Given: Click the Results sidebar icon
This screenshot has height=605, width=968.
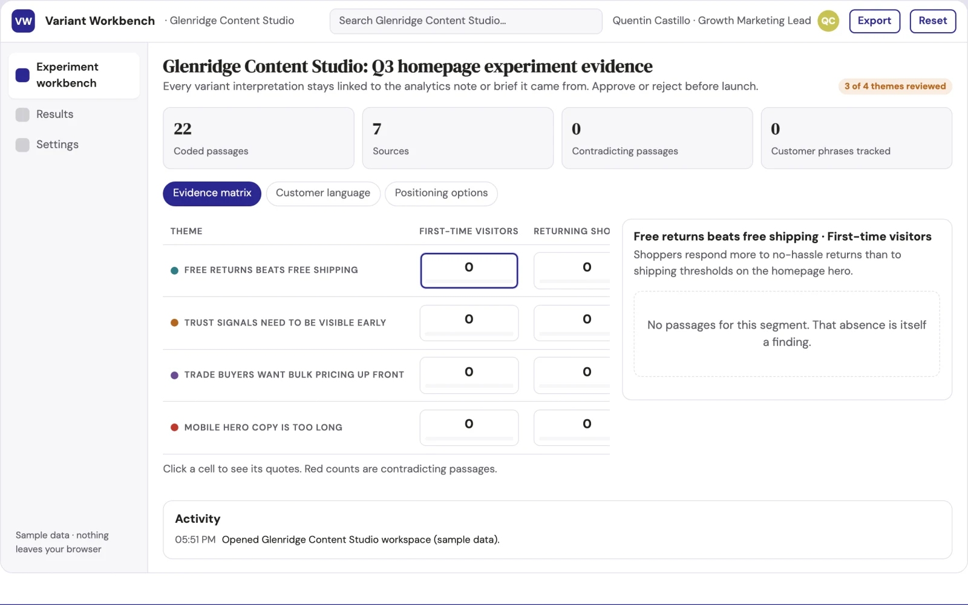Looking at the screenshot, I should point(22,114).
